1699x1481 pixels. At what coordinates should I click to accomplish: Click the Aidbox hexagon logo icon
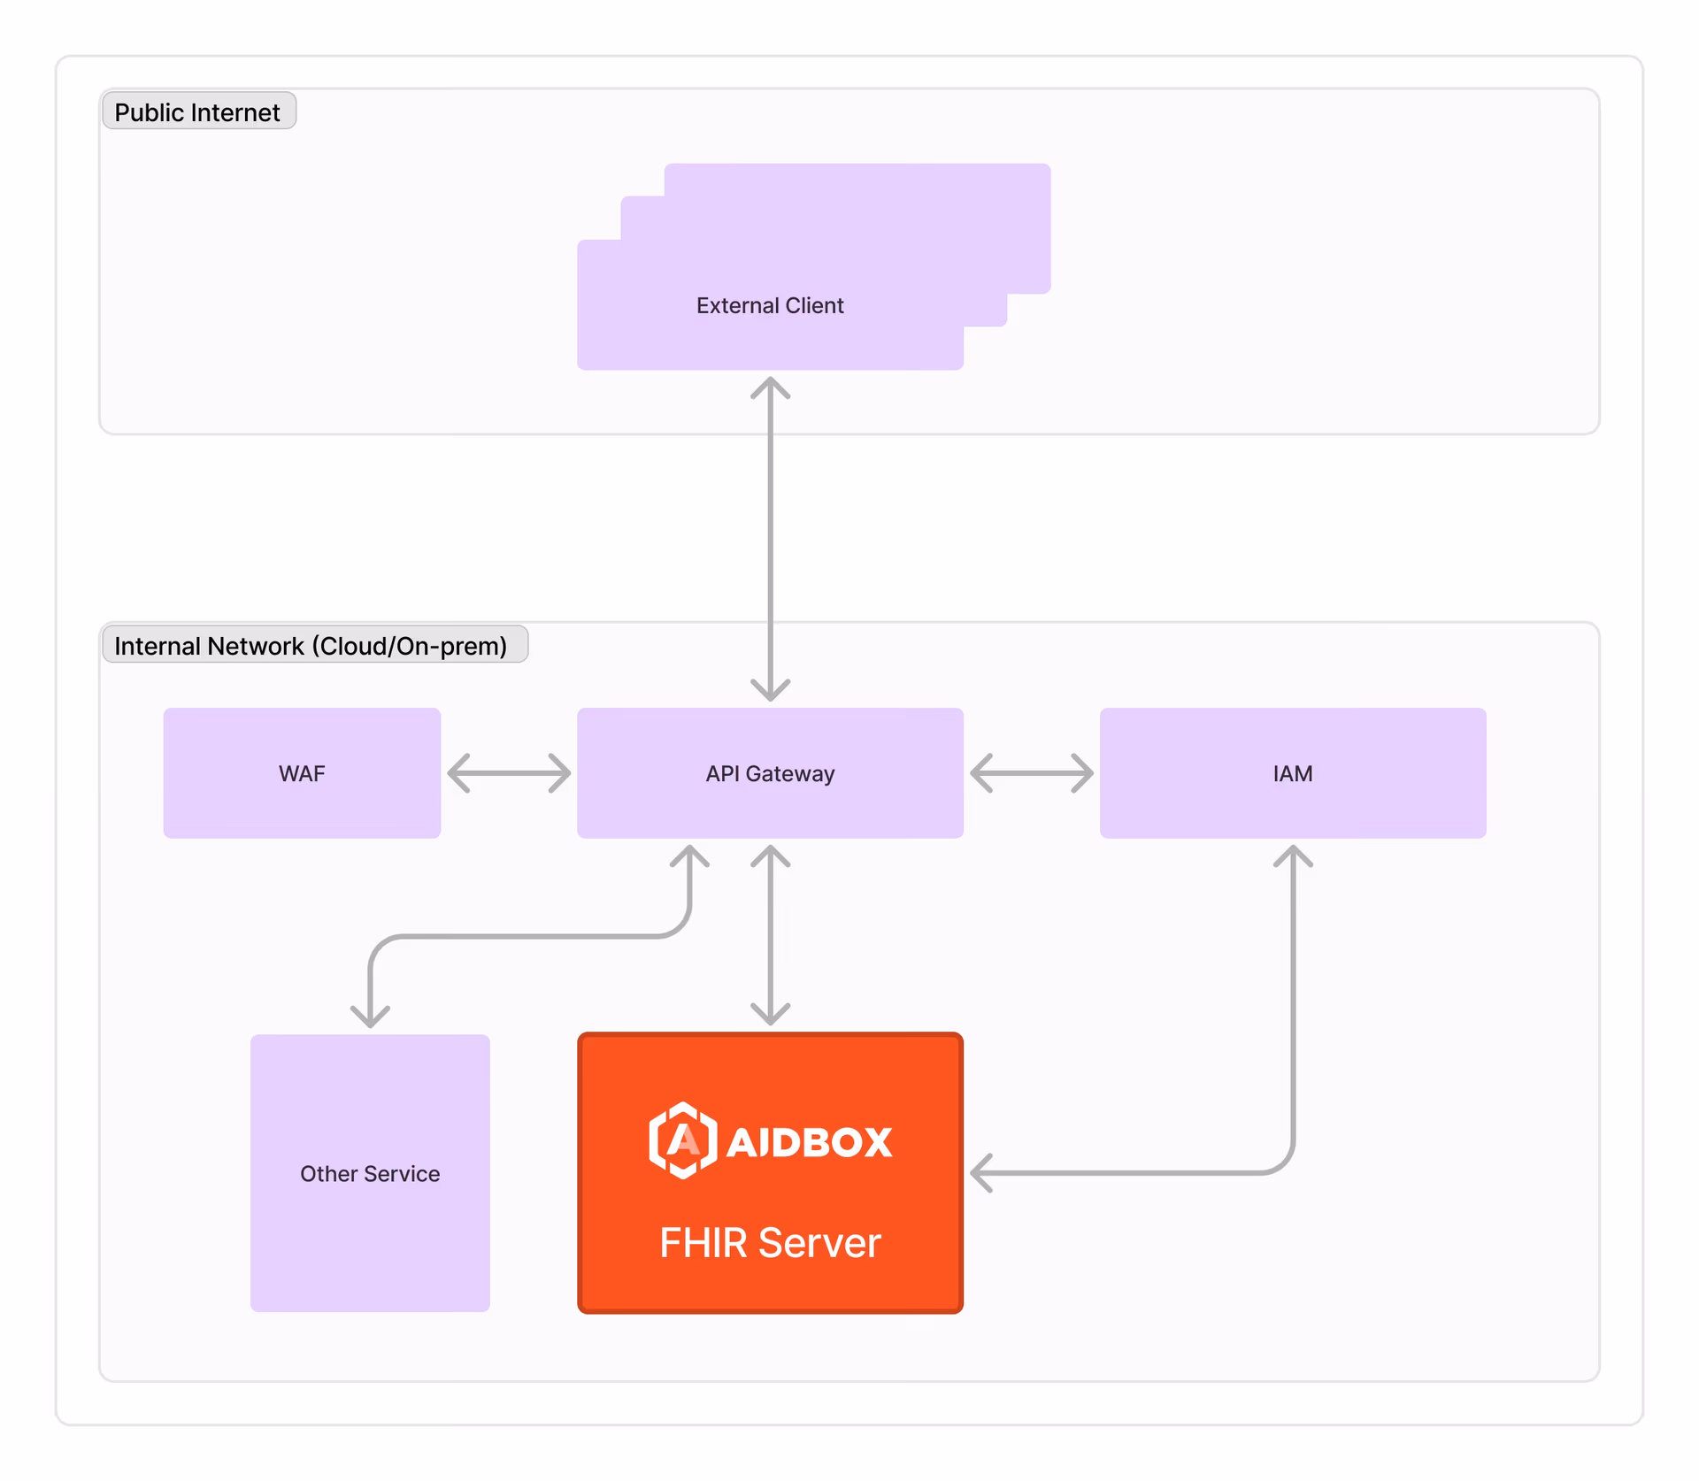tap(682, 1140)
